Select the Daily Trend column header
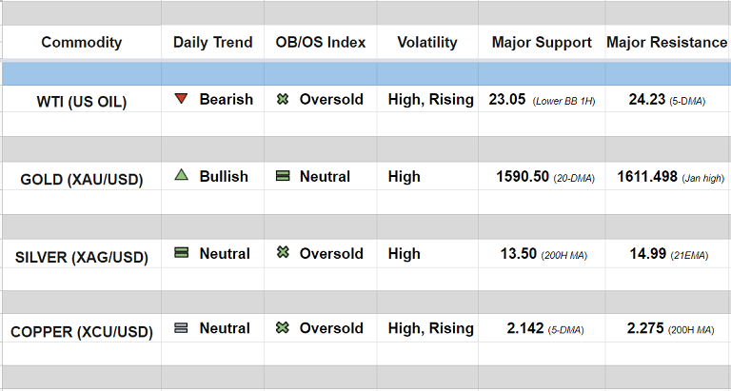Viewport: 731px width, 391px height. [x=213, y=42]
